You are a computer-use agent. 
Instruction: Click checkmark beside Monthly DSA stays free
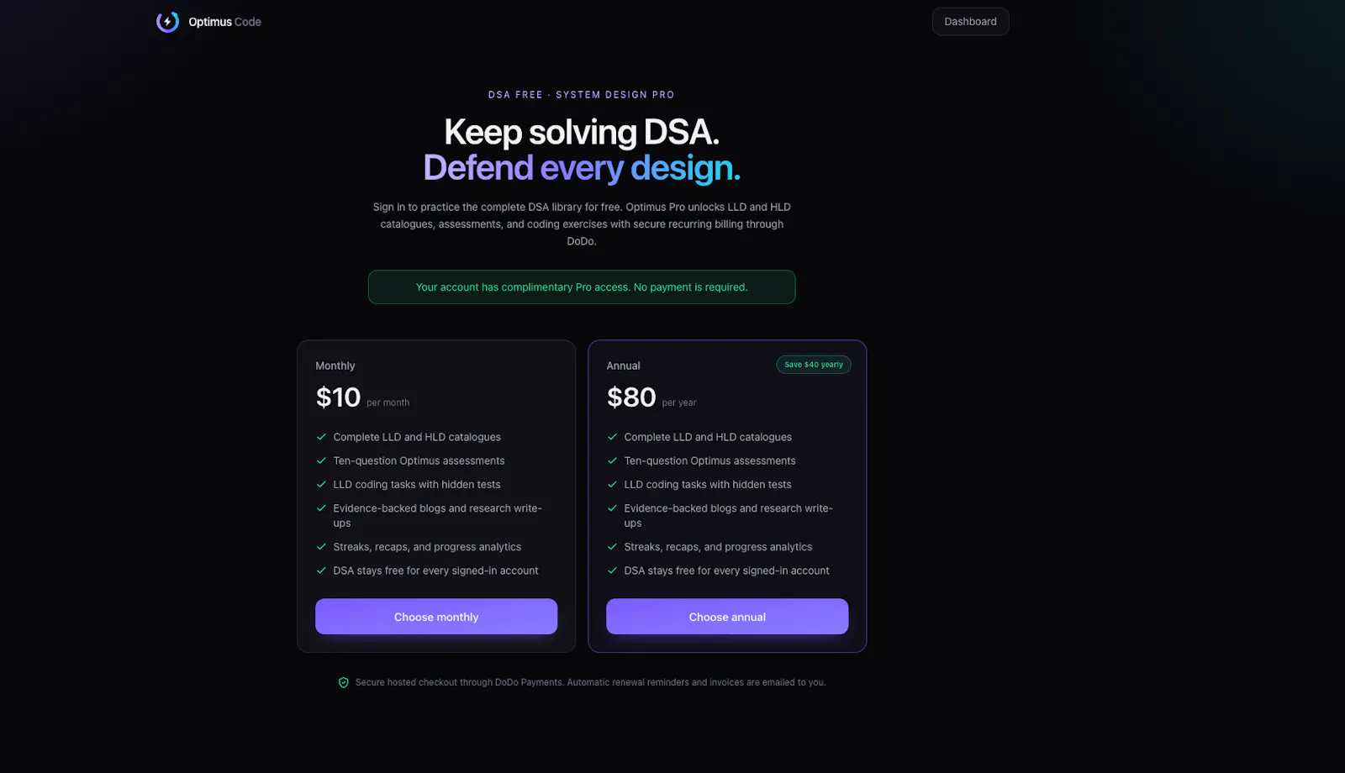tap(321, 571)
